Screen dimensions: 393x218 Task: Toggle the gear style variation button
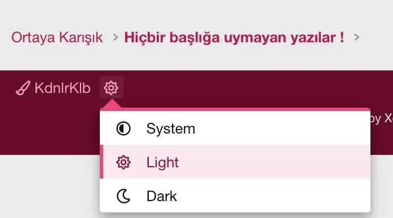[x=111, y=88]
